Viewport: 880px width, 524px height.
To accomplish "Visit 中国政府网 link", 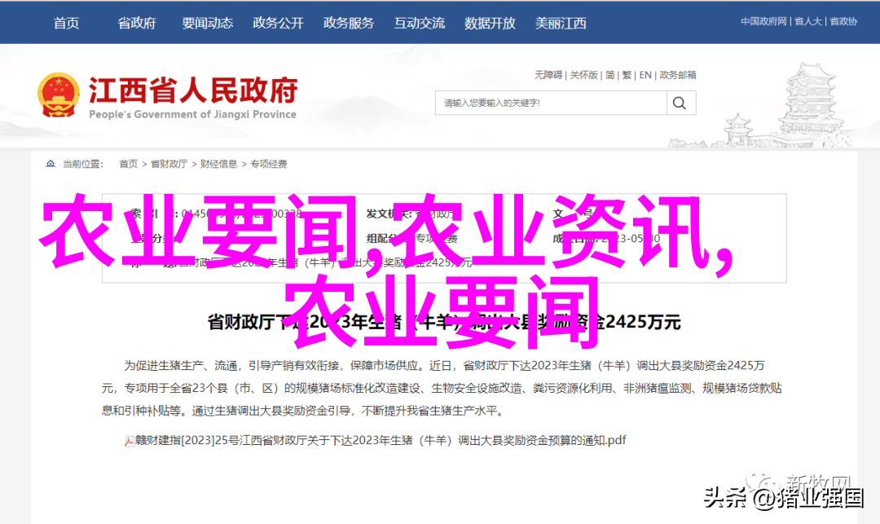I will coord(763,21).
